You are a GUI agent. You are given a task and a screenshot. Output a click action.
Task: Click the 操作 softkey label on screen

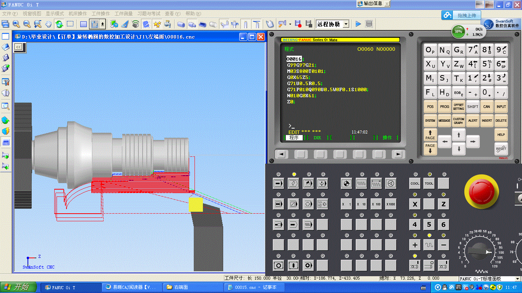tap(387, 138)
